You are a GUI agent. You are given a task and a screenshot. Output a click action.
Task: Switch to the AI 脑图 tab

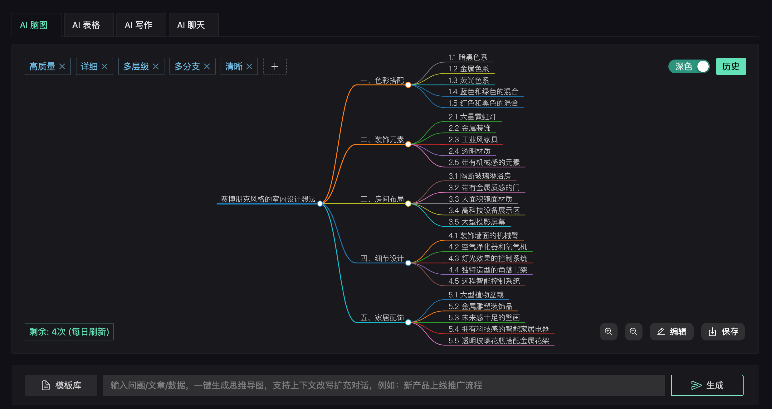coord(36,25)
